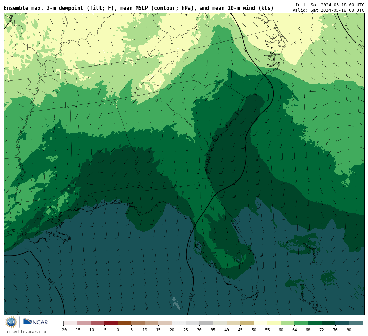The height and width of the screenshot is (336, 368).
Task: Pick the 30 to 35 gray swatch
Action: pyautogui.click(x=206, y=323)
